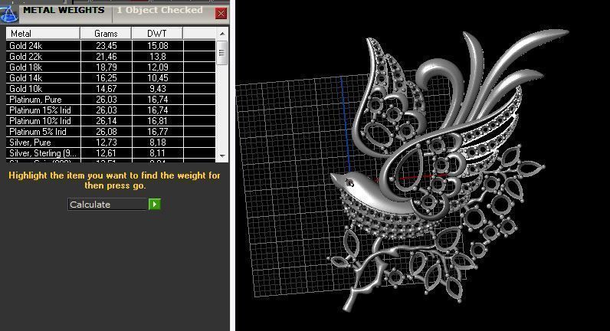The width and height of the screenshot is (610, 331).
Task: Select the Platinum 5% Irid row
Action: 111,132
